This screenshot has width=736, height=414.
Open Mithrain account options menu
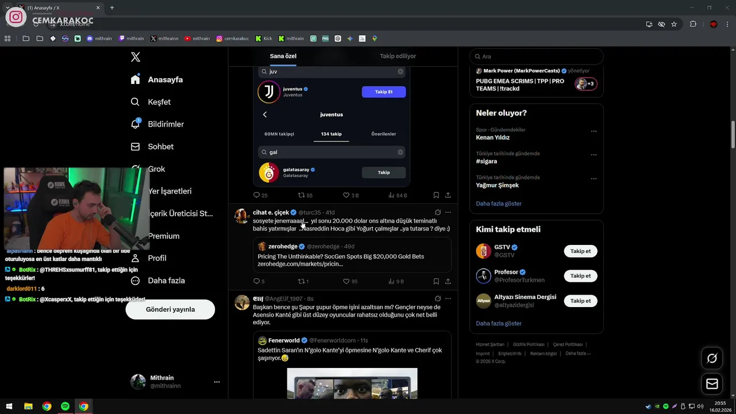tap(217, 382)
